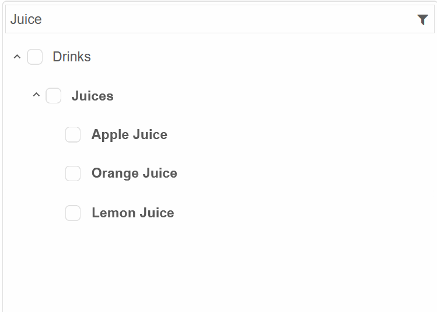Focus the filter text box containing Juice
The width and height of the screenshot is (437, 312).
click(220, 19)
